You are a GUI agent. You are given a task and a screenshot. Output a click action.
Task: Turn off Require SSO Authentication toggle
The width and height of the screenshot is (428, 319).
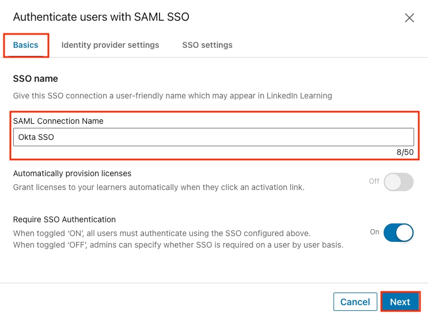coord(398,233)
